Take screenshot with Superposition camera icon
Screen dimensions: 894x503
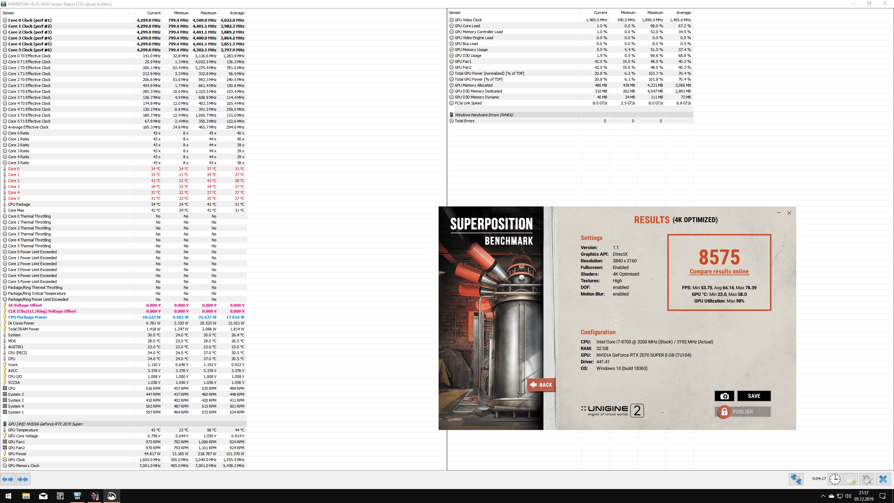[x=724, y=396]
